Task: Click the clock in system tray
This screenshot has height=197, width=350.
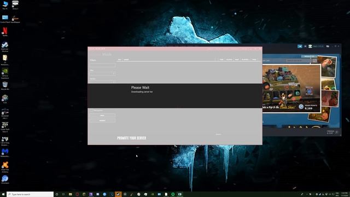Action: [x=344, y=194]
